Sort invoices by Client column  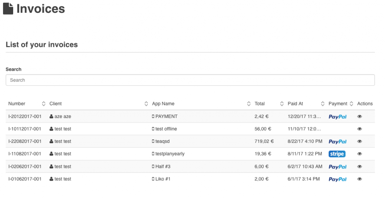tap(146, 104)
